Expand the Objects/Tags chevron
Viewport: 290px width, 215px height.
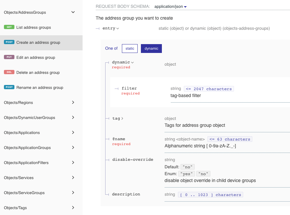(73, 208)
